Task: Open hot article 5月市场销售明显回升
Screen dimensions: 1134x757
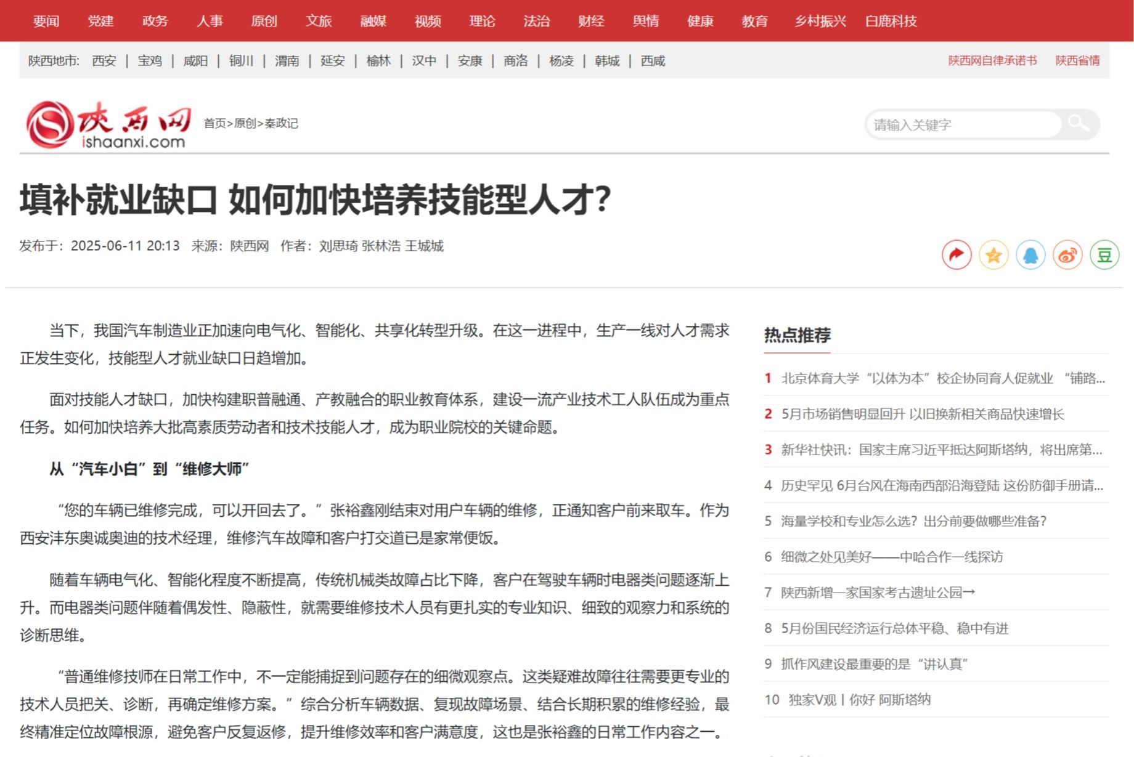Action: point(923,414)
